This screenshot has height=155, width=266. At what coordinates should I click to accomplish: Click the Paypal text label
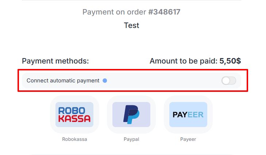coord(131,139)
